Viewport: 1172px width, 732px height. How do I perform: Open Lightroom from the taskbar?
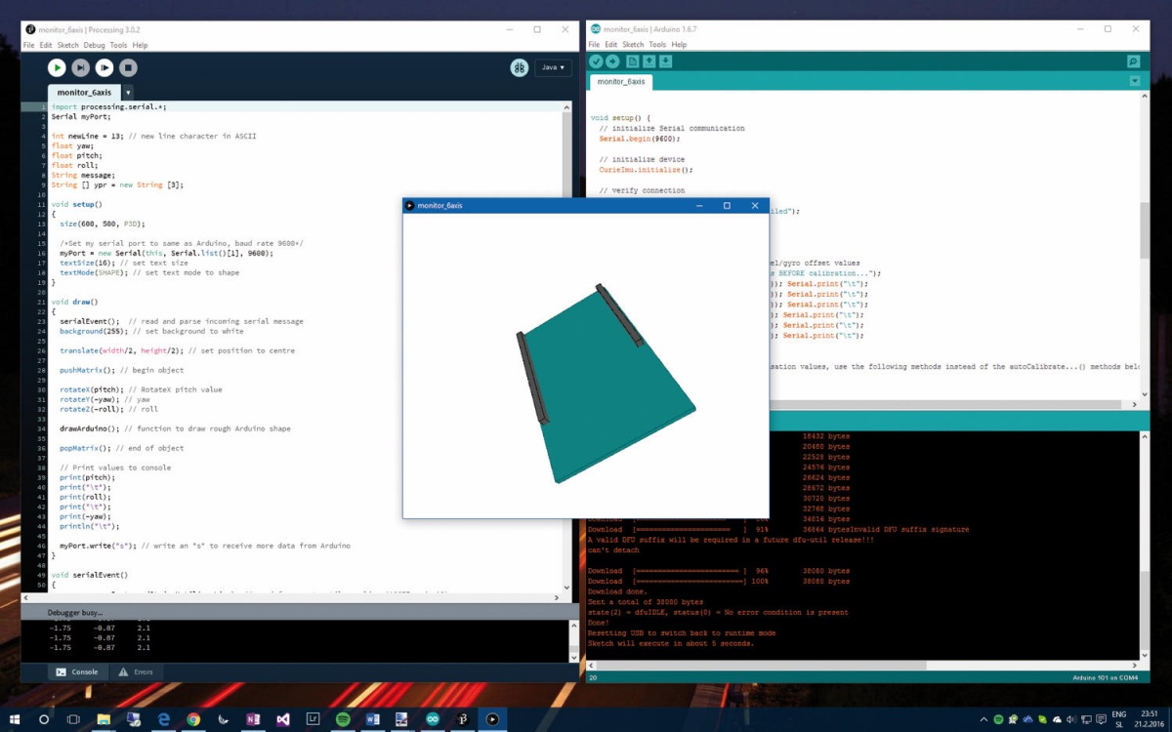[x=313, y=719]
